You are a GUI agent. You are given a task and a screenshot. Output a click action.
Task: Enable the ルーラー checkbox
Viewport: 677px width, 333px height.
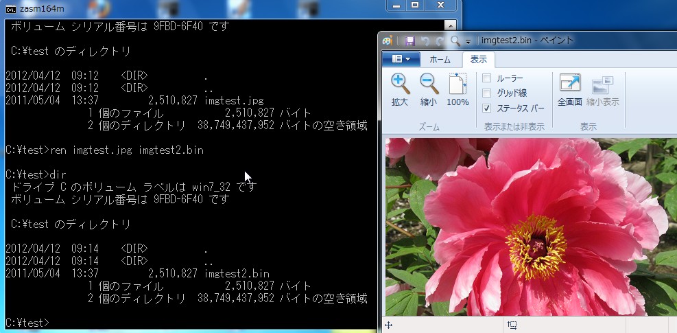[x=486, y=78]
